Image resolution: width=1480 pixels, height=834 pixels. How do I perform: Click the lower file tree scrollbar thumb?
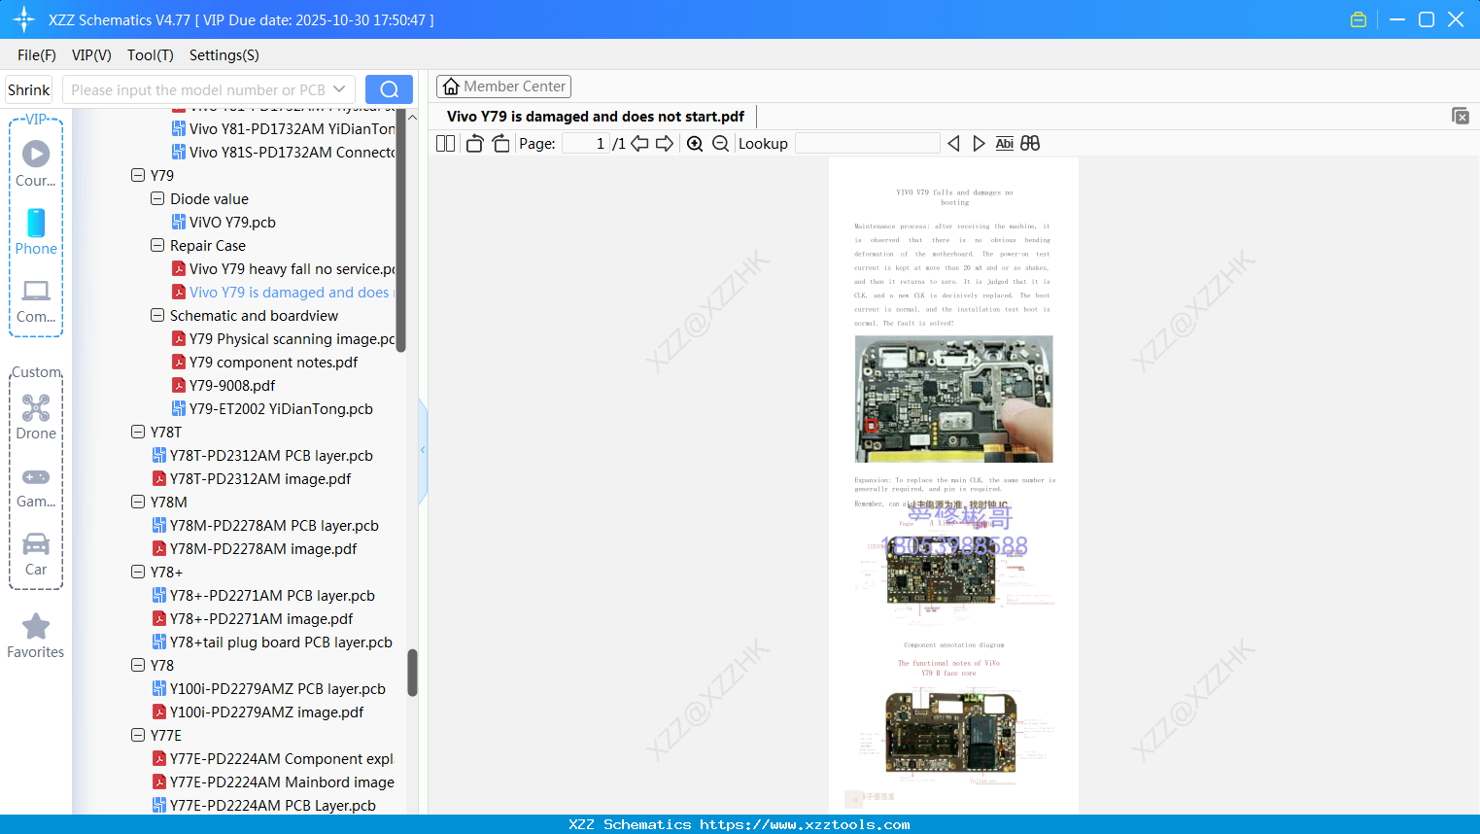412,673
